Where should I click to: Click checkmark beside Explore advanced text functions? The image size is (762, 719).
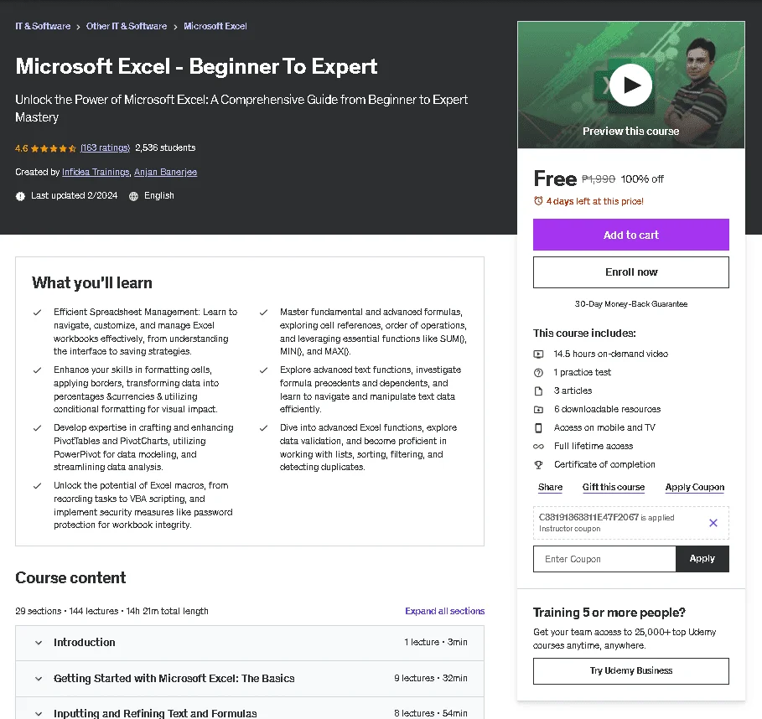pos(263,370)
